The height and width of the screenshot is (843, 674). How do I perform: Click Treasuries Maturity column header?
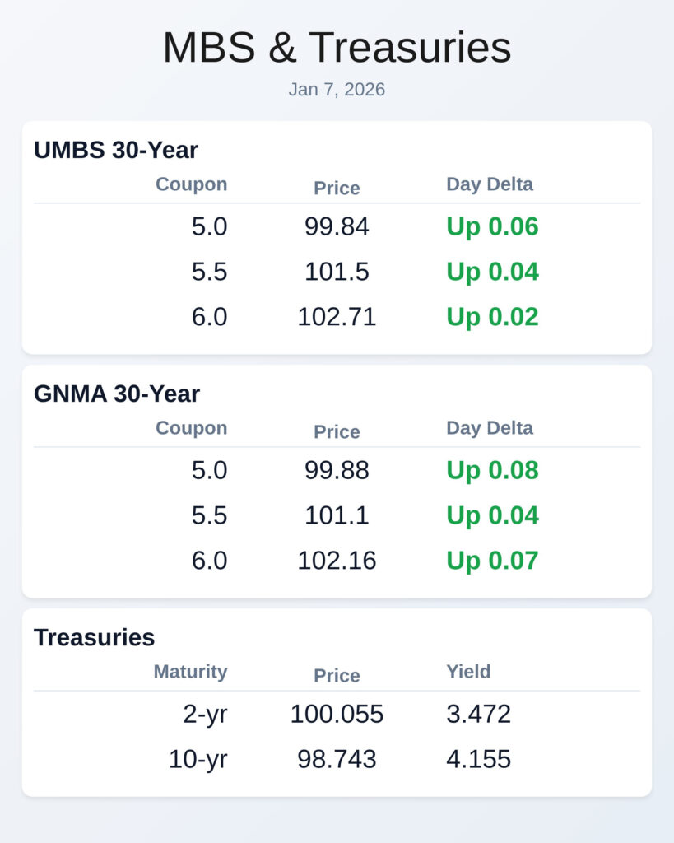(x=190, y=672)
